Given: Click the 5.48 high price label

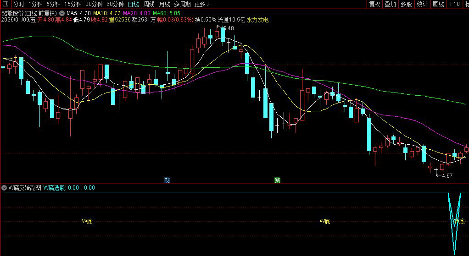Looking at the screenshot, I should tap(229, 28).
